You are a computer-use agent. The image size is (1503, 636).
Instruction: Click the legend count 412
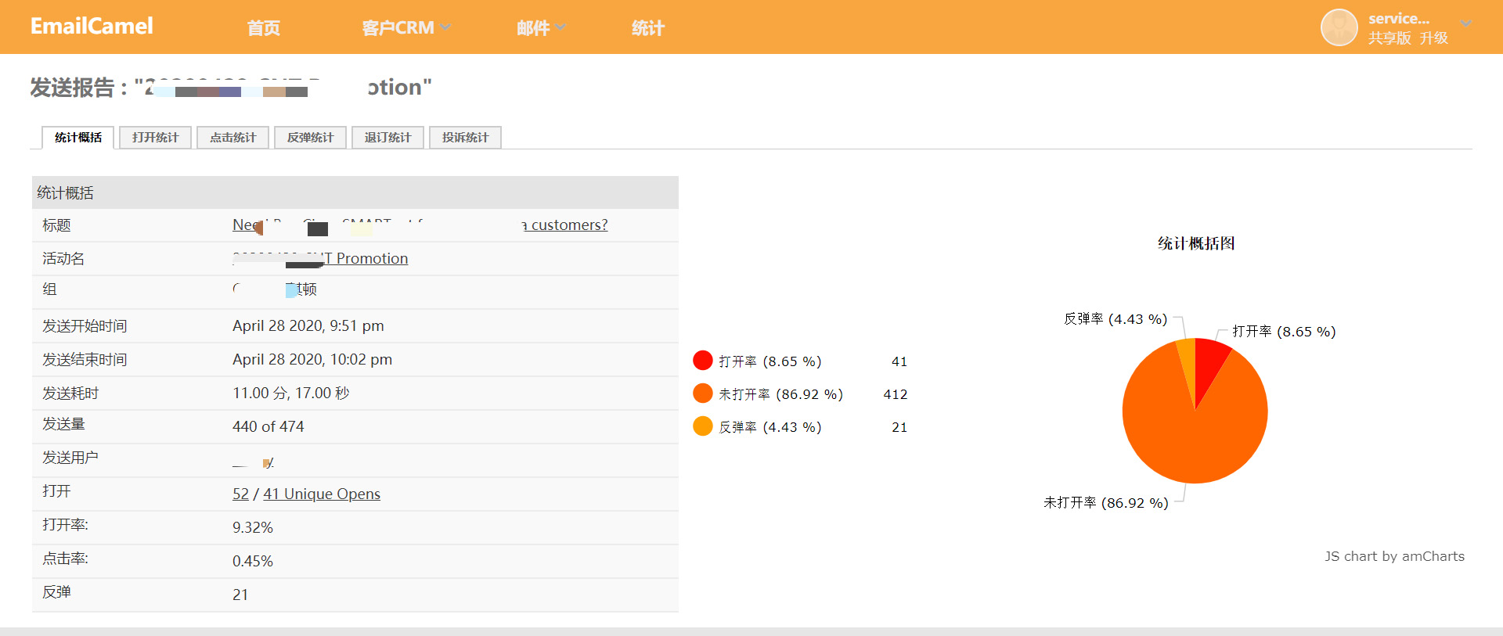tap(896, 394)
